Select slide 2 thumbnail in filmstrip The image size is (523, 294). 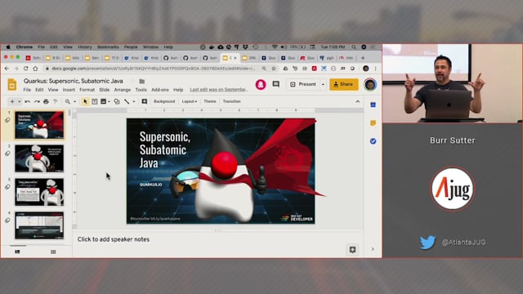pyautogui.click(x=39, y=158)
